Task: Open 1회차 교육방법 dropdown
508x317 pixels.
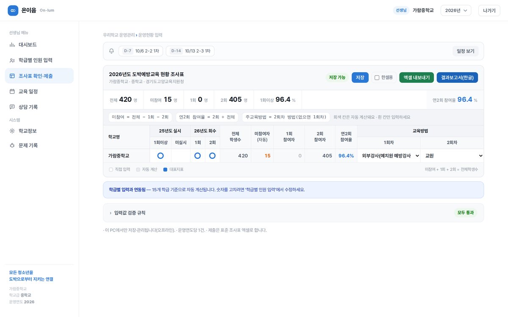Action: tap(389, 156)
